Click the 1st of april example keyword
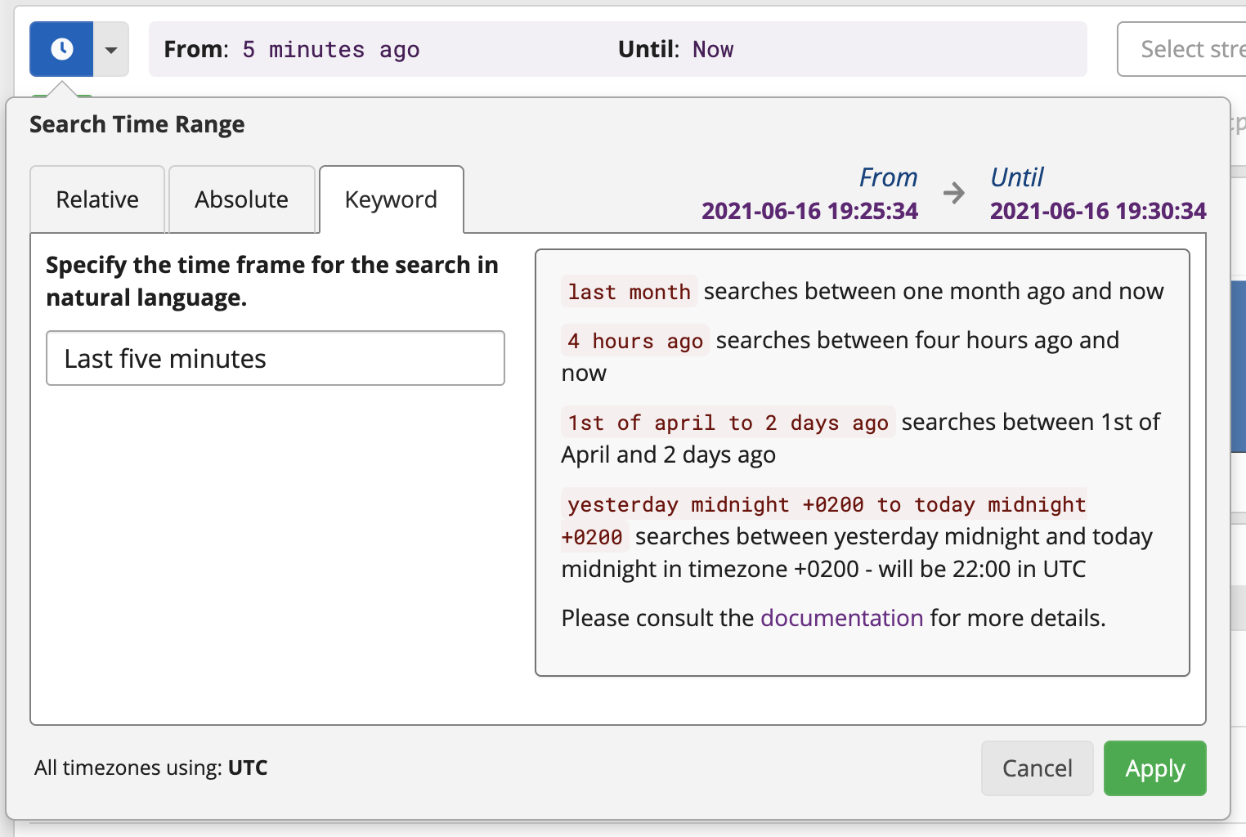This screenshot has height=837, width=1246. (x=727, y=423)
